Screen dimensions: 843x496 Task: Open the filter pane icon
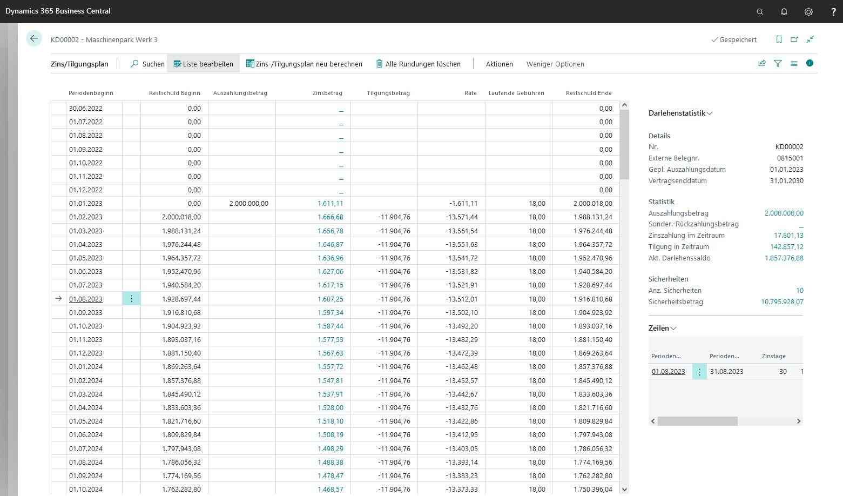[x=778, y=63]
